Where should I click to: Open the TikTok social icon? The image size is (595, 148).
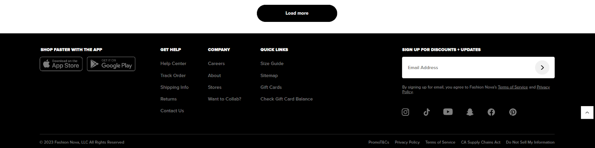[427, 112]
